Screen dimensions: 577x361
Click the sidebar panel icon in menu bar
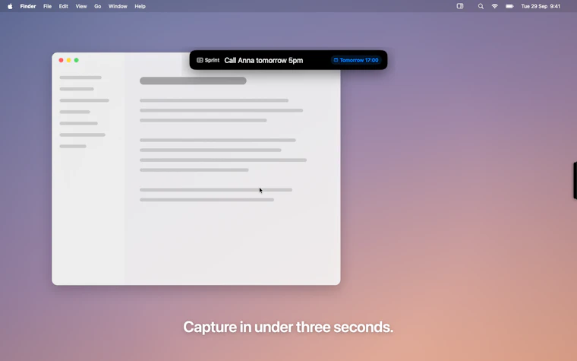point(460,6)
